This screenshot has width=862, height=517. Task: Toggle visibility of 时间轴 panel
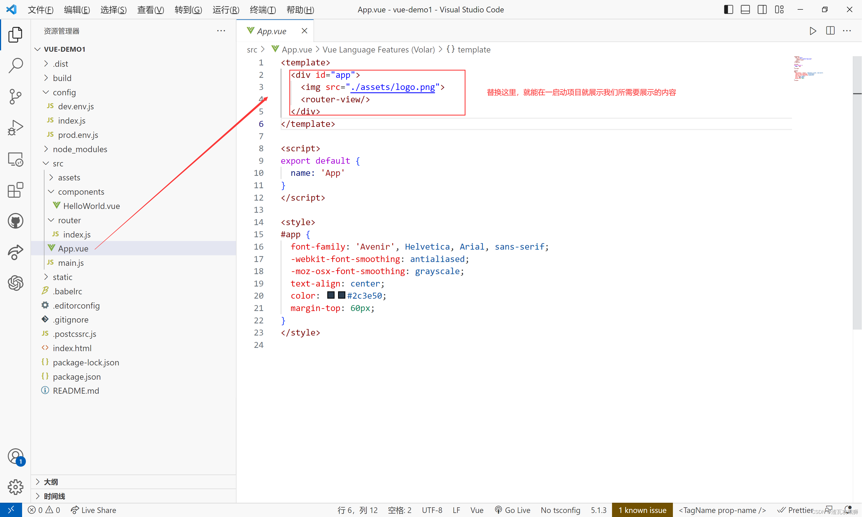(39, 495)
